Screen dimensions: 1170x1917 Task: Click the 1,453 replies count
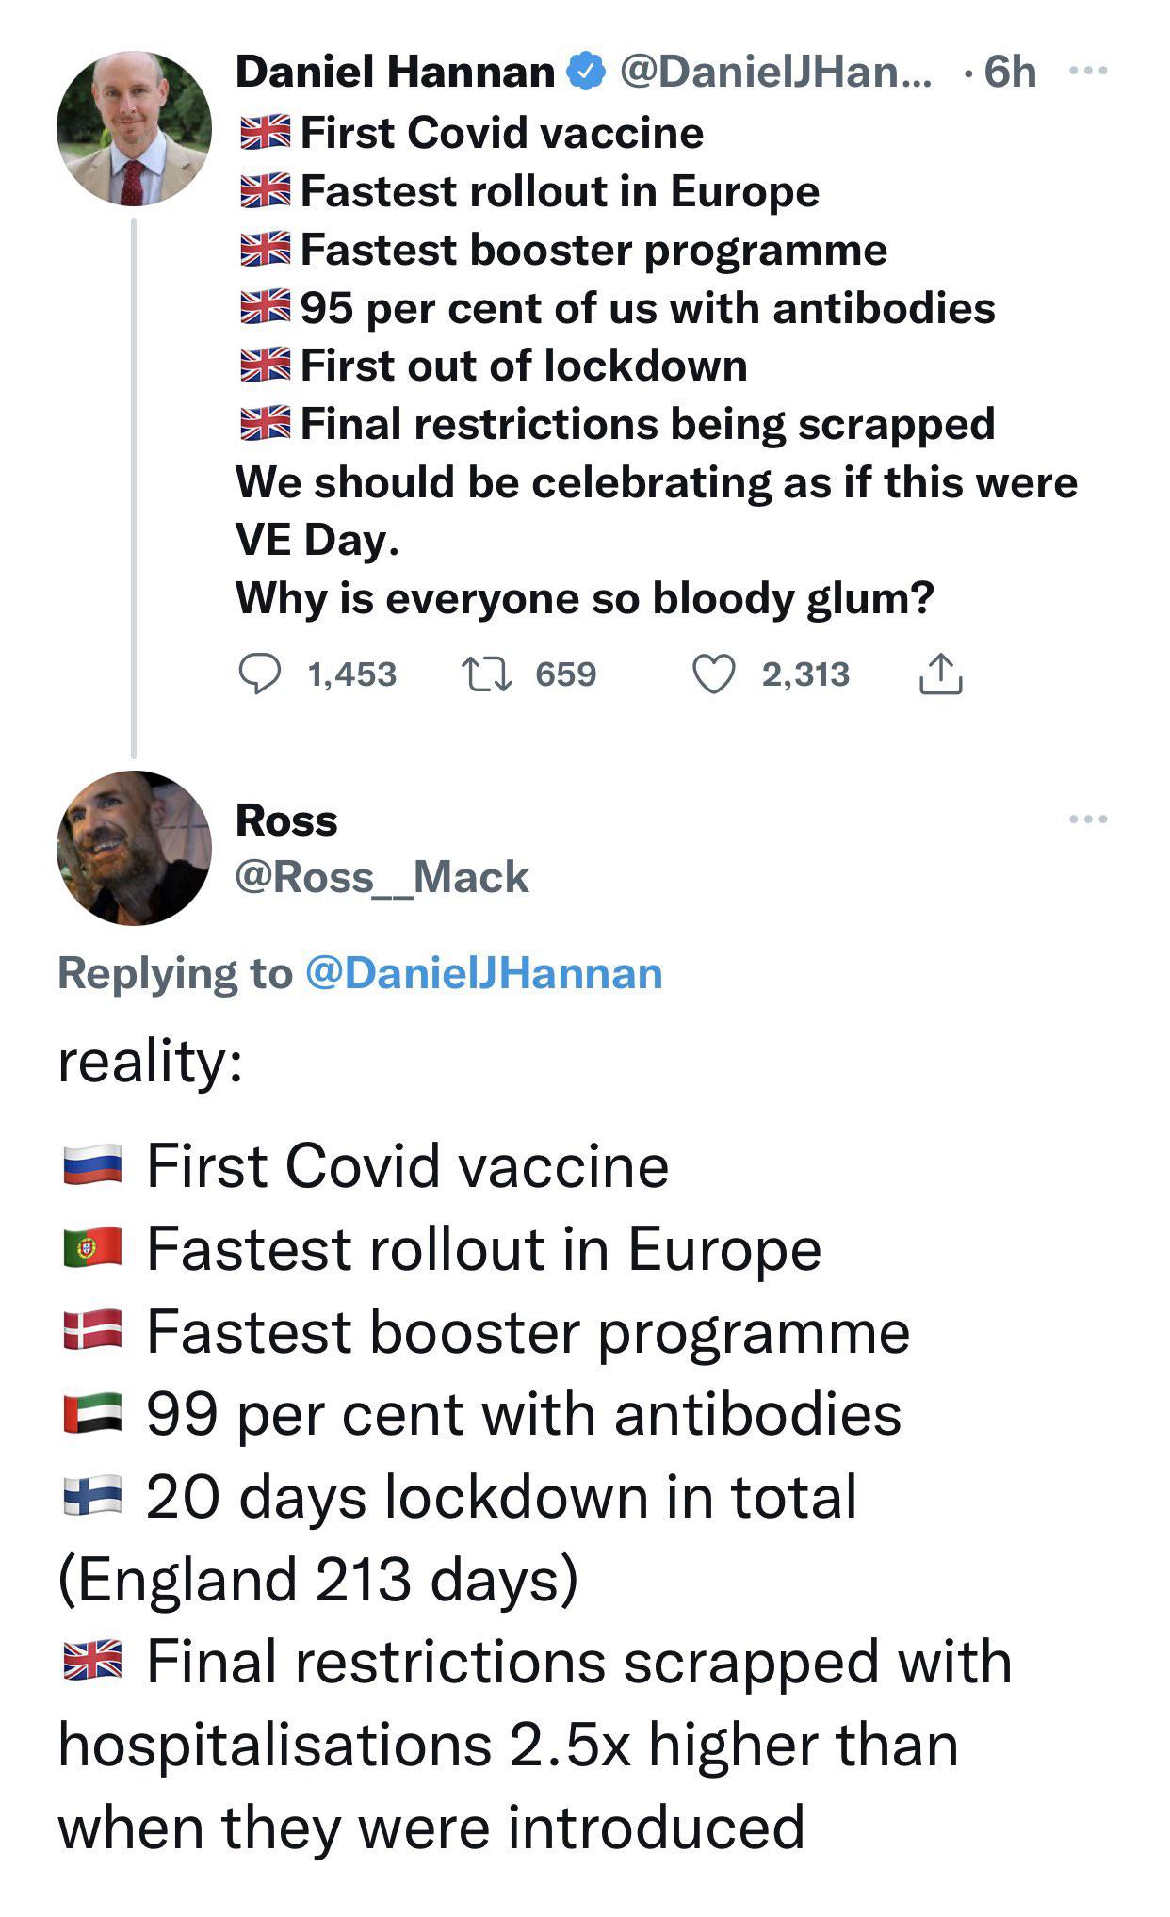pos(352,674)
